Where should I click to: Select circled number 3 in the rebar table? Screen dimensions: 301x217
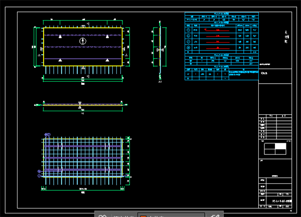tap(188, 42)
